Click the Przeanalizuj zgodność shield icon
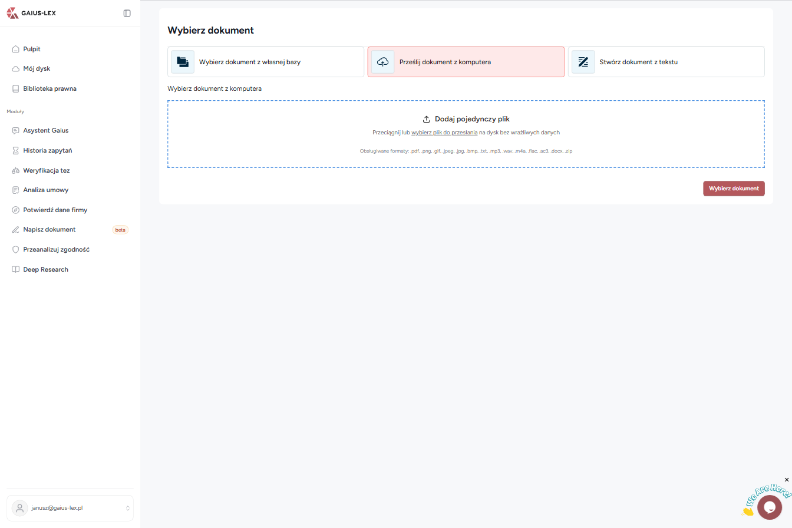 (16, 250)
